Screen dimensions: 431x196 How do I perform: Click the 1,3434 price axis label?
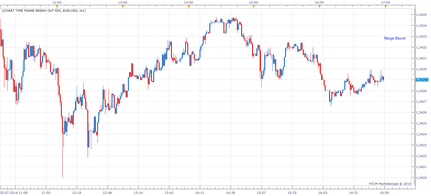point(421,26)
